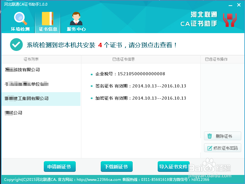Click the 客服热线 0311-85691619 text
This screenshot has height=184, width=245.
tap(145, 180)
